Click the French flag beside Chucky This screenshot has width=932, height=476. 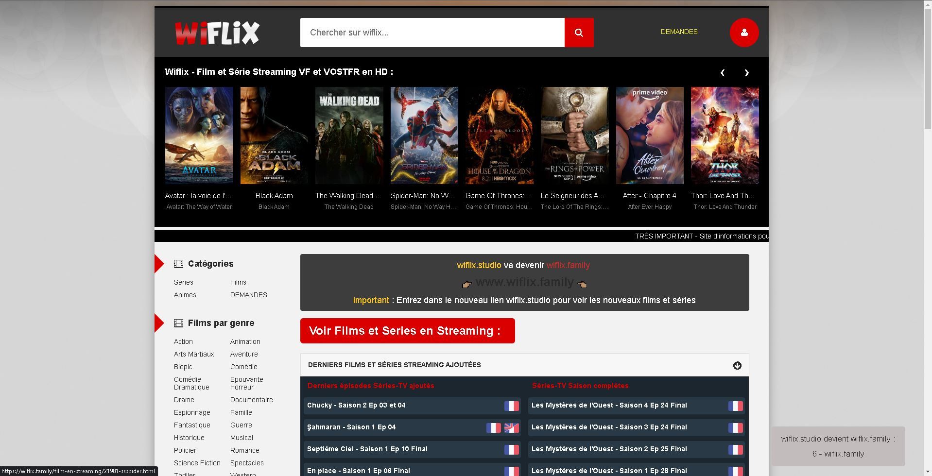(511, 406)
